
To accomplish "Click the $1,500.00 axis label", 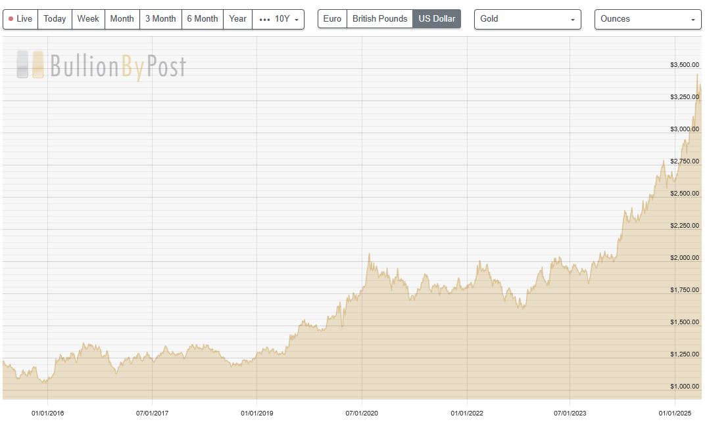I will 685,322.
